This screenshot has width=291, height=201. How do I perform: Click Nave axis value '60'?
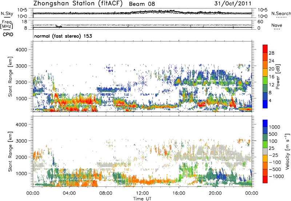(260, 22)
